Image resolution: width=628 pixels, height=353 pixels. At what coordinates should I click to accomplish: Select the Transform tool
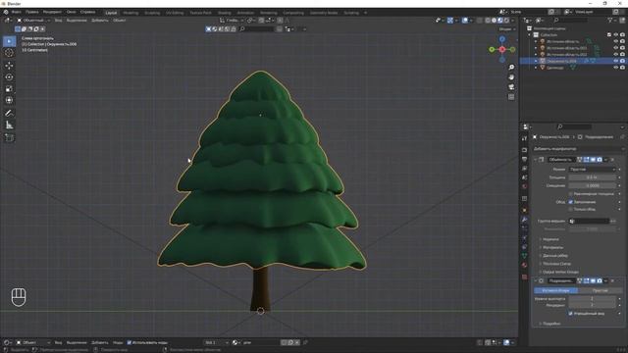pyautogui.click(x=9, y=100)
